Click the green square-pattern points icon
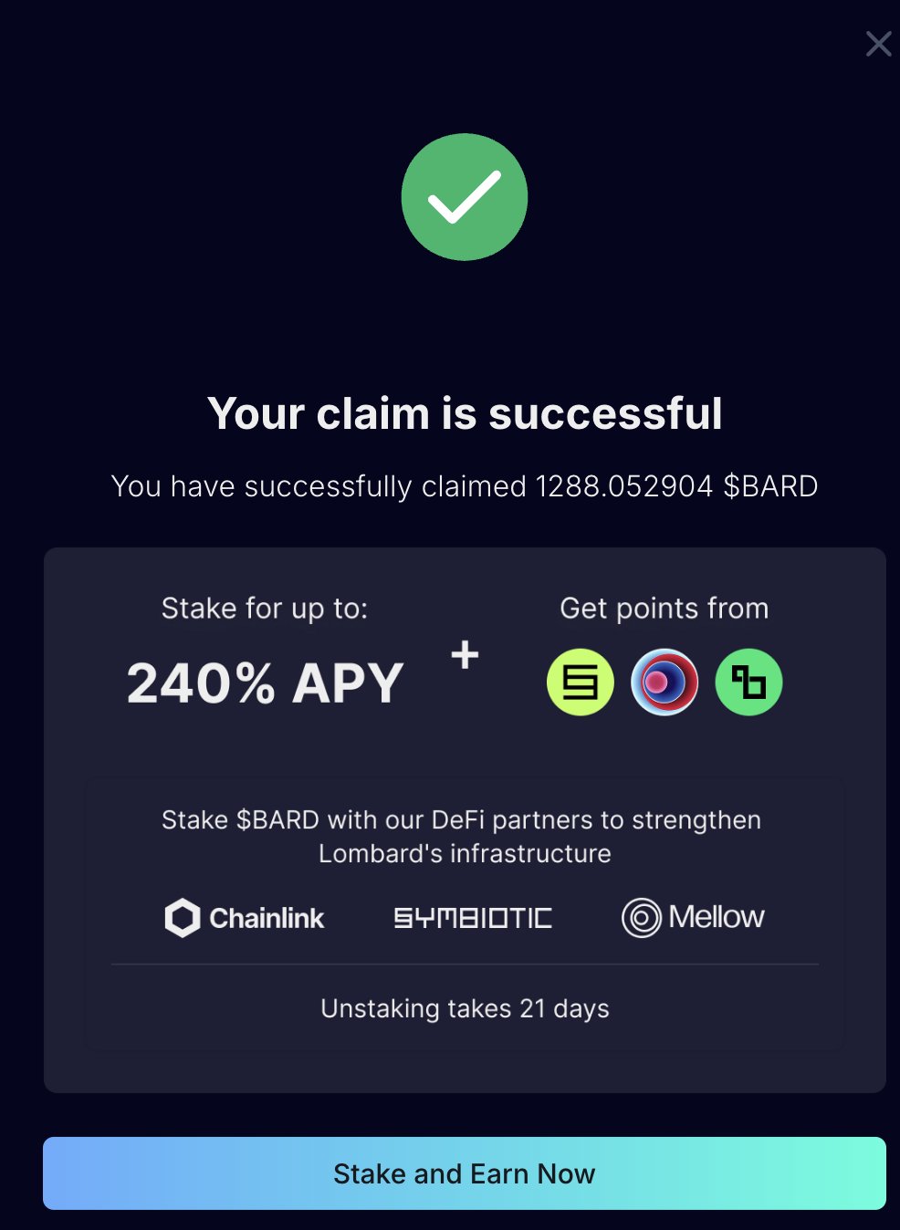The height and width of the screenshot is (1230, 900). point(748,682)
